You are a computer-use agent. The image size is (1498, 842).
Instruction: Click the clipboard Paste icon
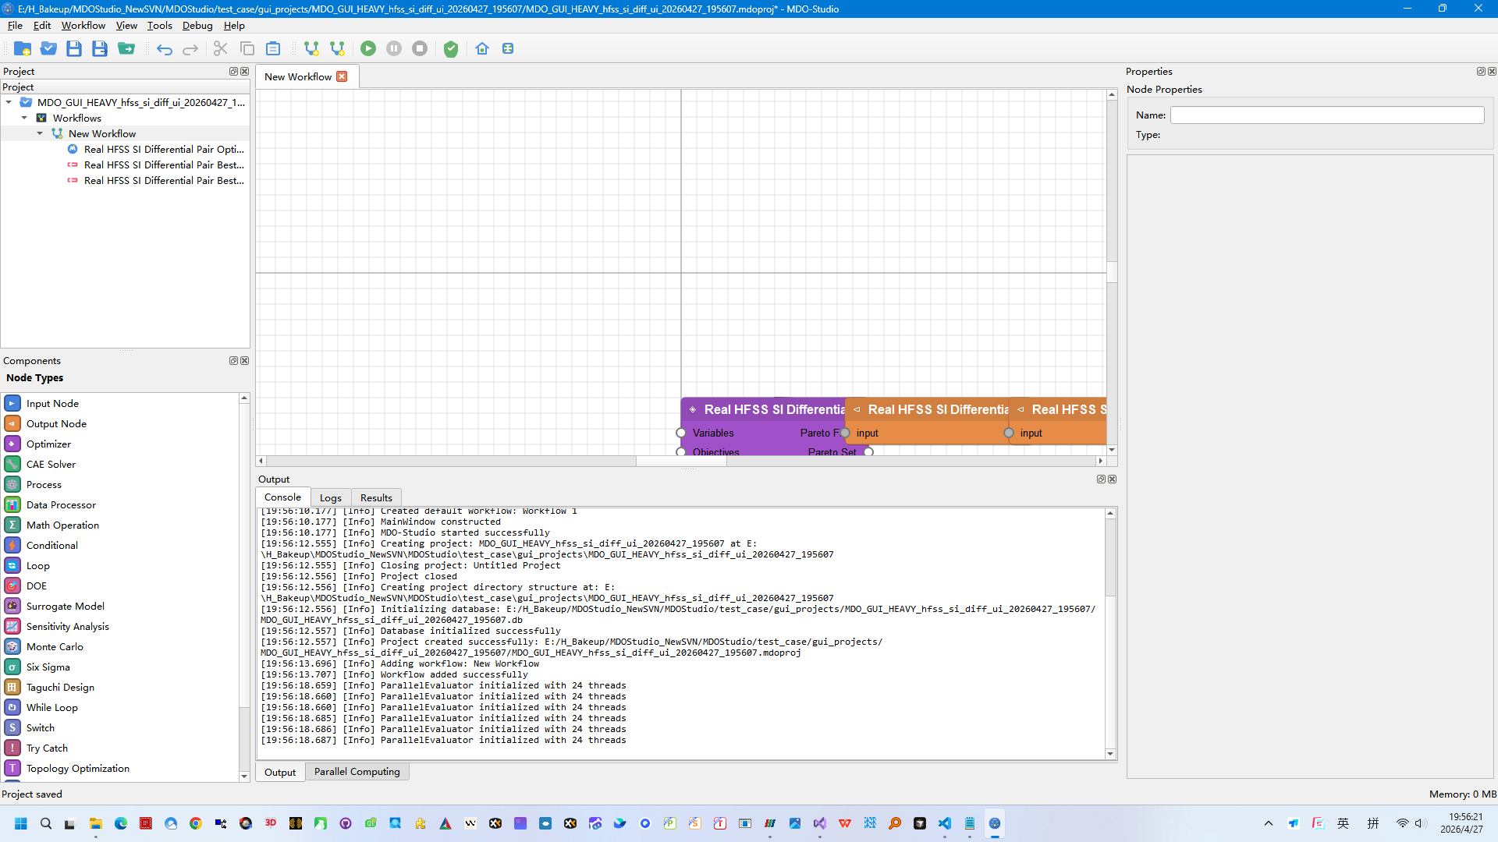click(x=273, y=48)
